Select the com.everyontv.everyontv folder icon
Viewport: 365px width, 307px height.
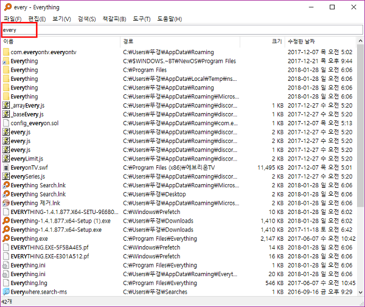(6, 52)
